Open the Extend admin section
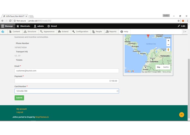 pyautogui.click(x=63, y=32)
